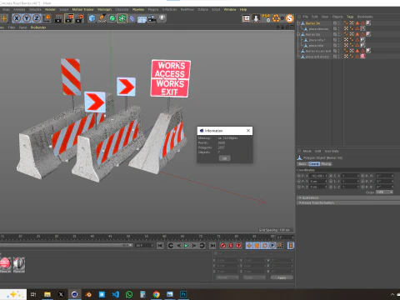Click pink material tag on last object row
400x300 pixels.
tap(362, 57)
